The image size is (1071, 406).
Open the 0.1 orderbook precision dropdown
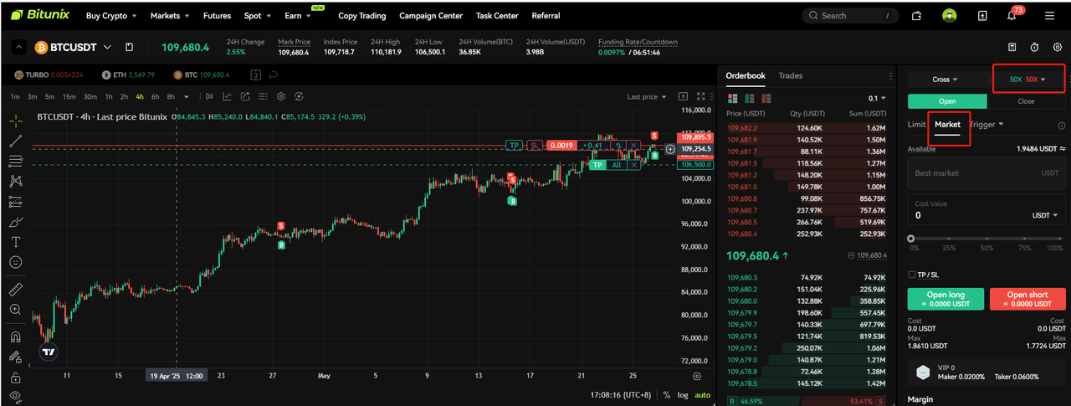[877, 98]
